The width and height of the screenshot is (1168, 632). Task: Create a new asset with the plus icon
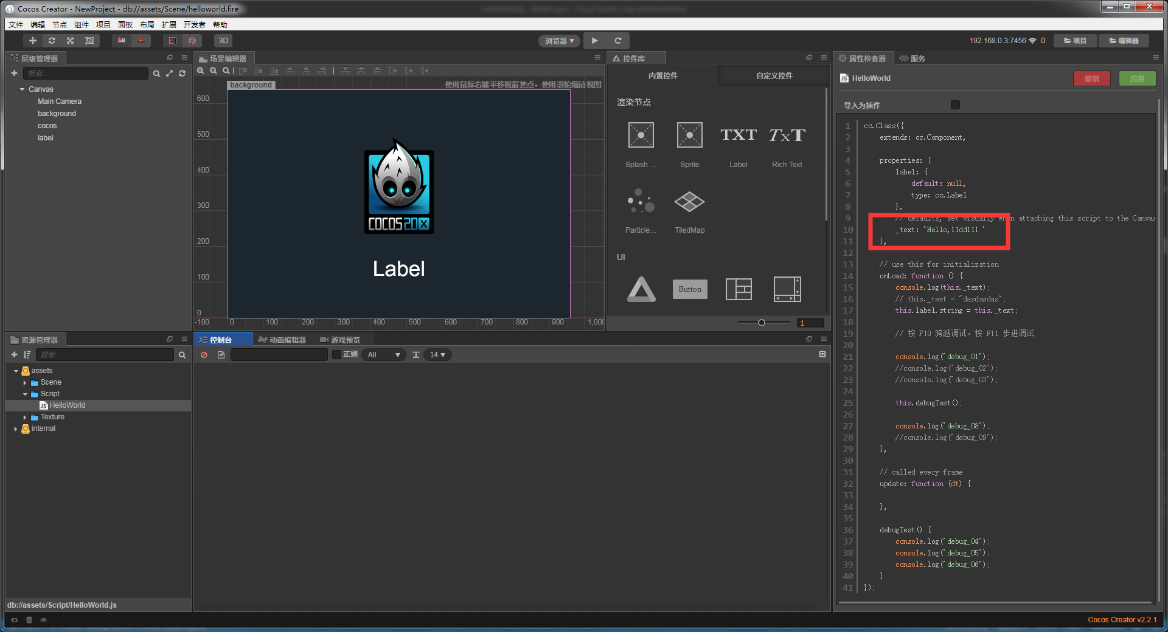14,355
